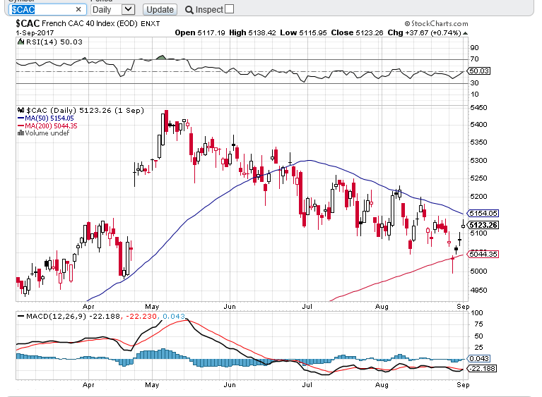This screenshot has height=397, width=542.
Task: Click the 1-Sep-2017 date label
Action: tap(35, 32)
